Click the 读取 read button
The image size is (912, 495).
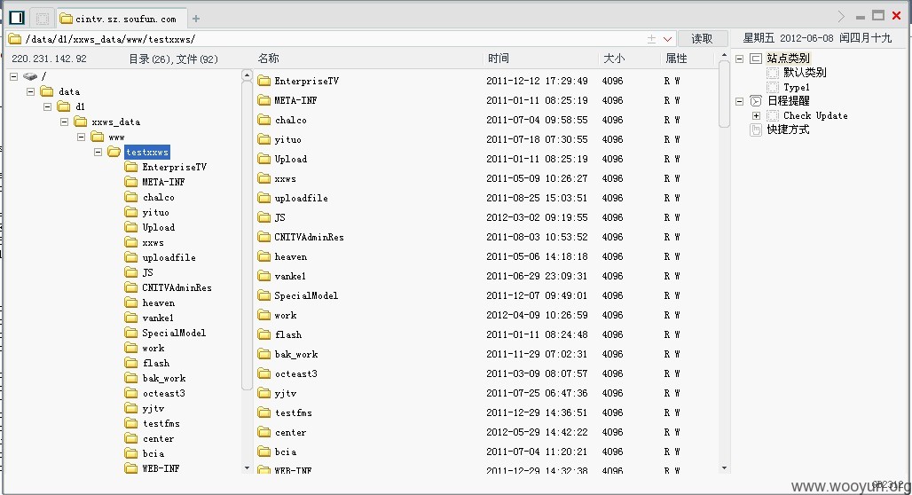click(x=702, y=38)
